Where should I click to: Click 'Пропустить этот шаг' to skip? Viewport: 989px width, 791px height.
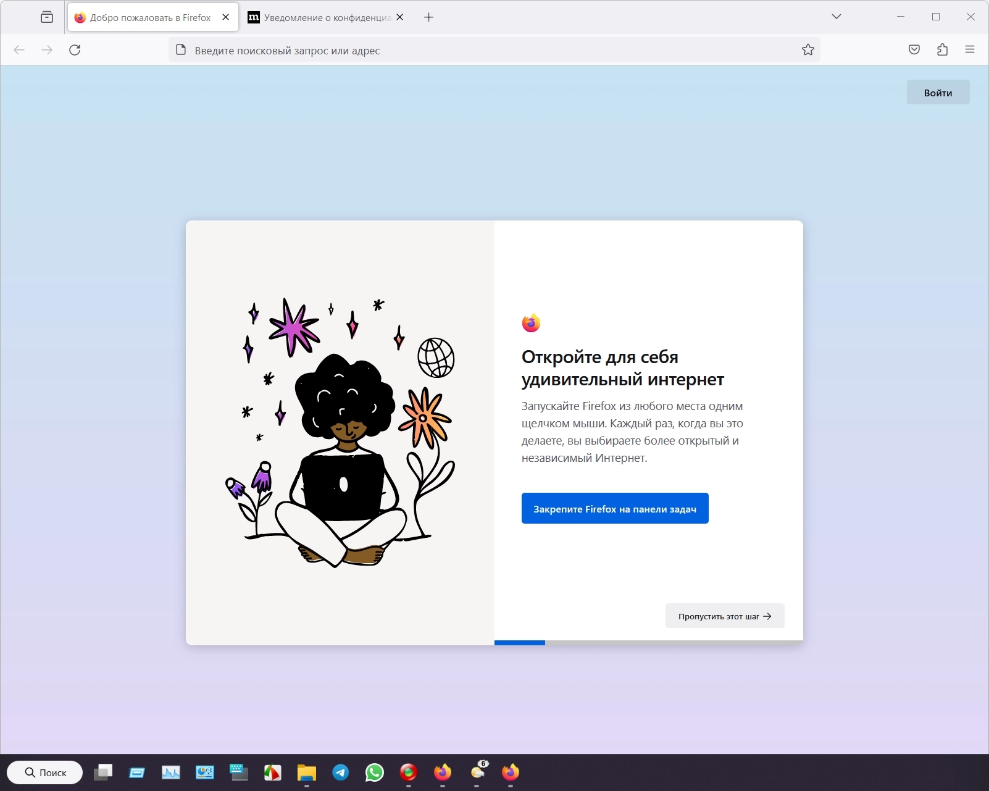[x=725, y=616]
